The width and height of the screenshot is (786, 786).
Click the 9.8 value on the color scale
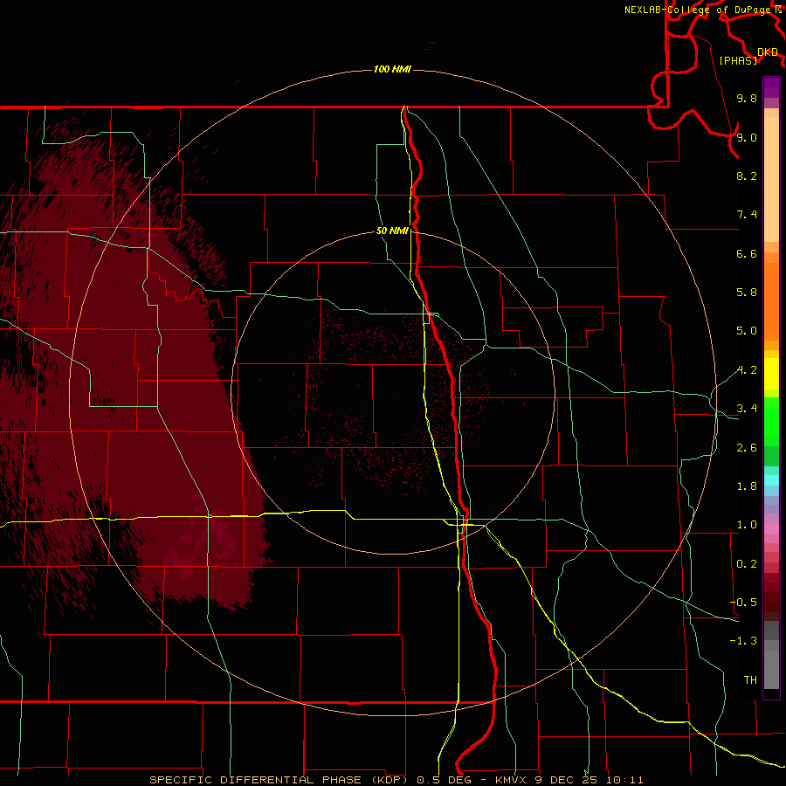pos(747,99)
